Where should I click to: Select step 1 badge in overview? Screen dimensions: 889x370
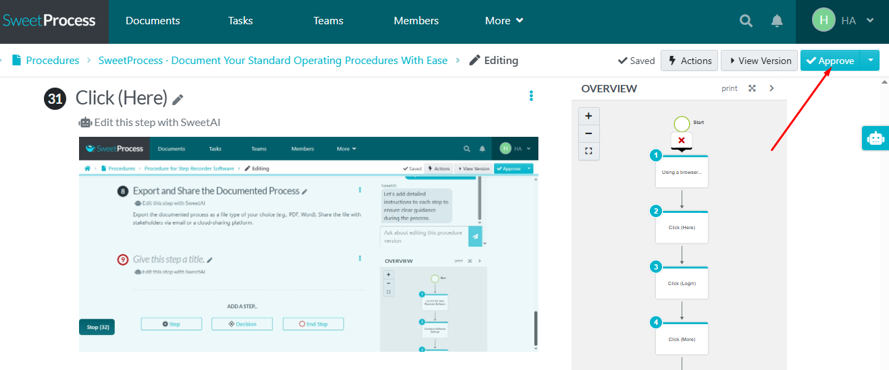(655, 156)
